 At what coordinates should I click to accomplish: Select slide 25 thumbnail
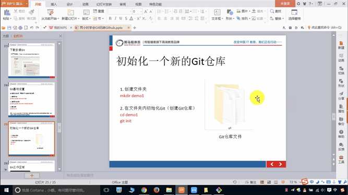(31, 139)
